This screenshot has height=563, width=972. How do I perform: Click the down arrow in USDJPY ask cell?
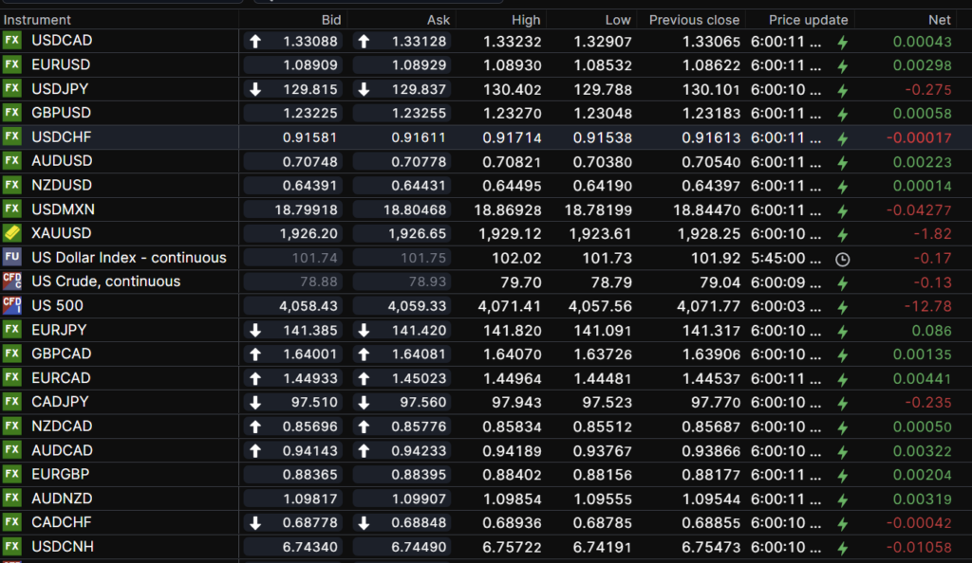(x=364, y=89)
